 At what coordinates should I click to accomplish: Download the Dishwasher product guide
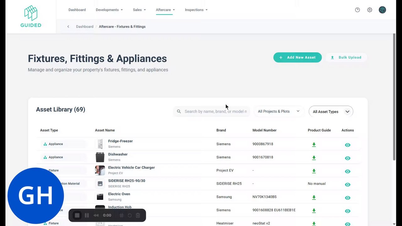314,158
